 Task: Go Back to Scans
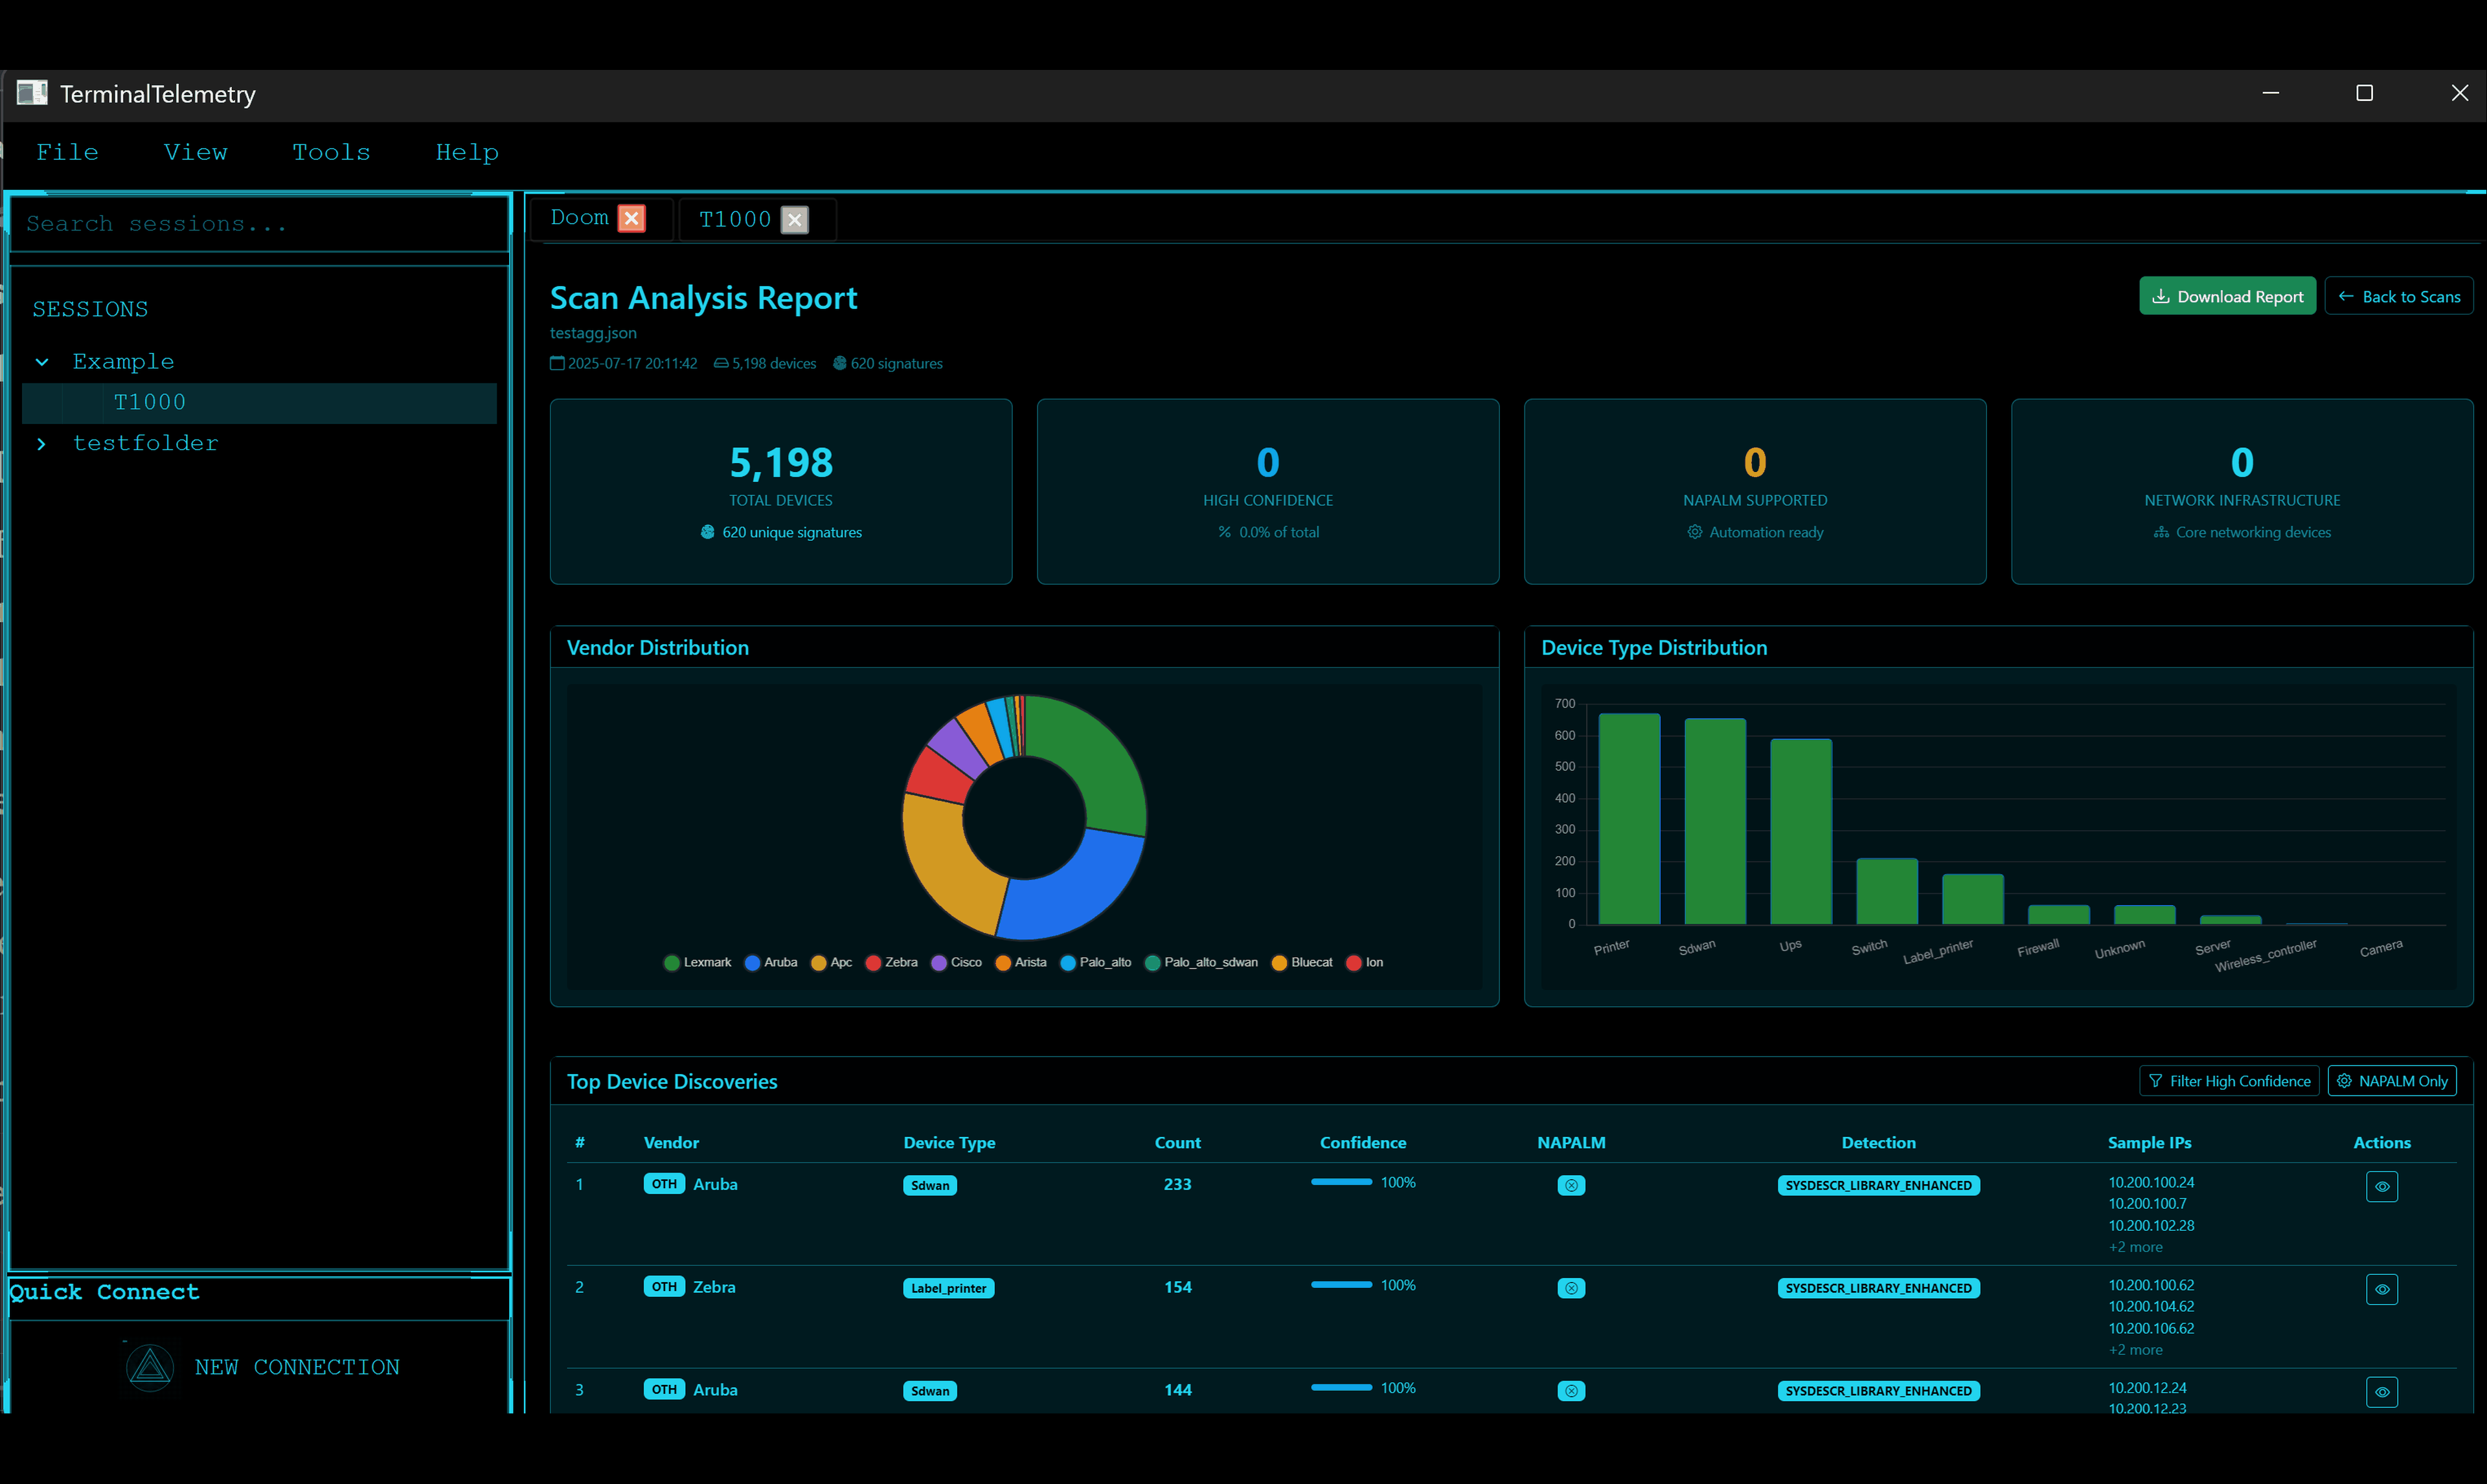2399,296
